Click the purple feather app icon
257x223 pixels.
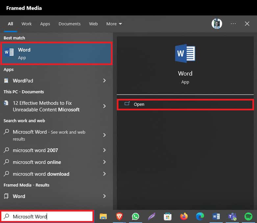coord(152,216)
